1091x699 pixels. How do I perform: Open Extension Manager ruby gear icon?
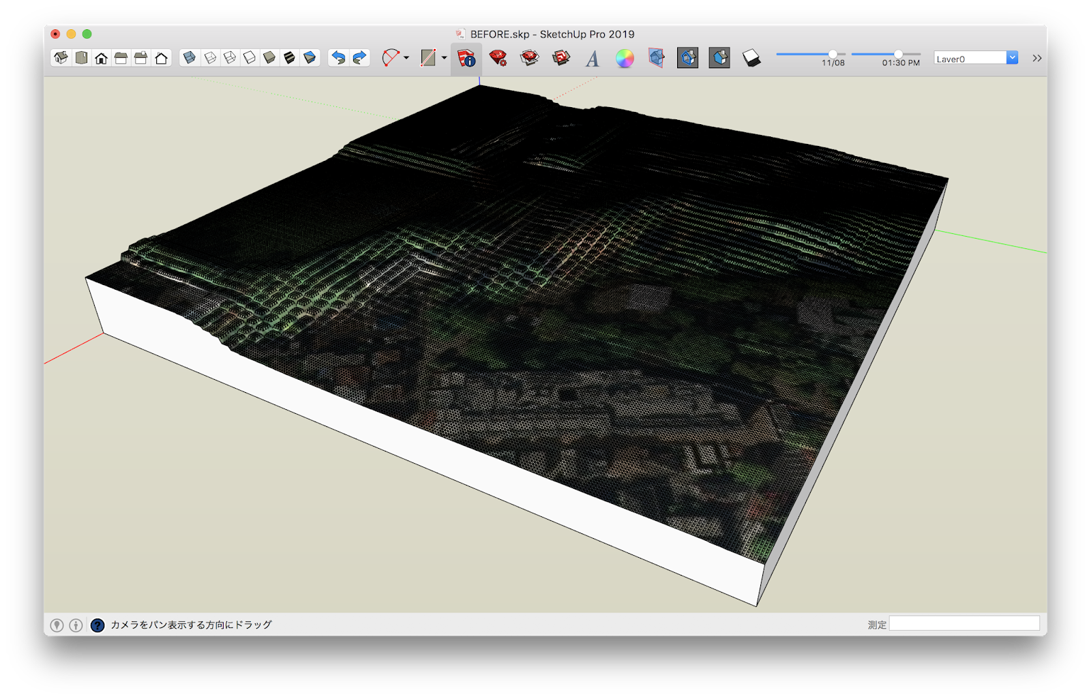point(498,59)
